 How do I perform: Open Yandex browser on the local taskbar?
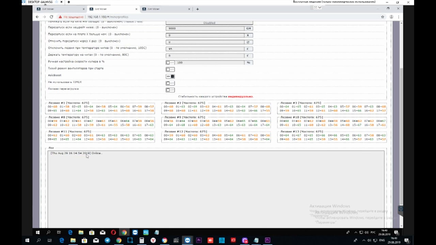[x=153, y=241]
